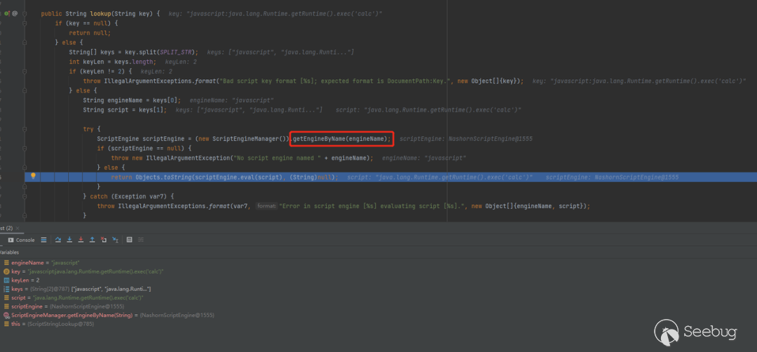
Task: Click the array icon beside keys variable
Action: coord(7,289)
